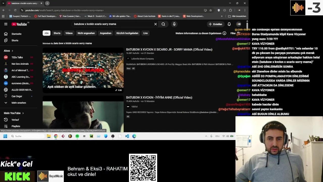Select the Live filter chip
Viewport: 323px width, 182px height.
pos(145,33)
